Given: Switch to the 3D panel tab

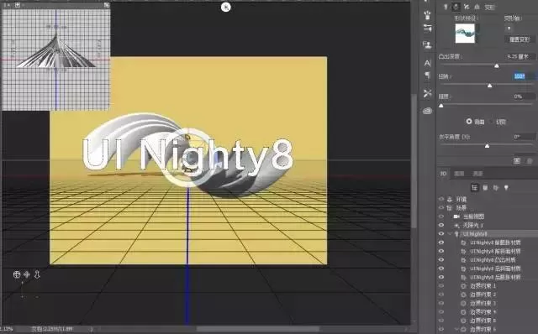Looking at the screenshot, I should click(443, 174).
